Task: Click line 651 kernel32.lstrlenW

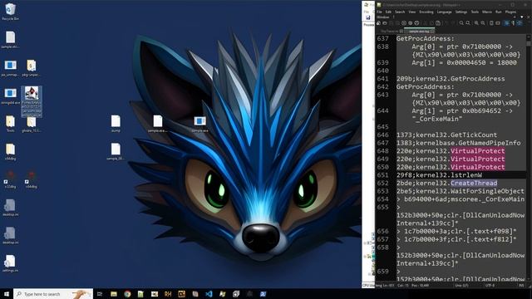Action: coord(439,175)
